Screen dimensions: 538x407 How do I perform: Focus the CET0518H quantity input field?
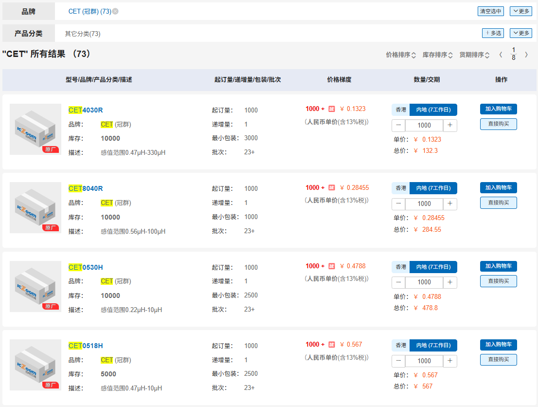(x=424, y=361)
